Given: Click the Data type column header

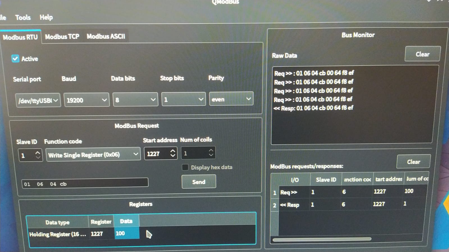Looking at the screenshot, I should 58,222.
